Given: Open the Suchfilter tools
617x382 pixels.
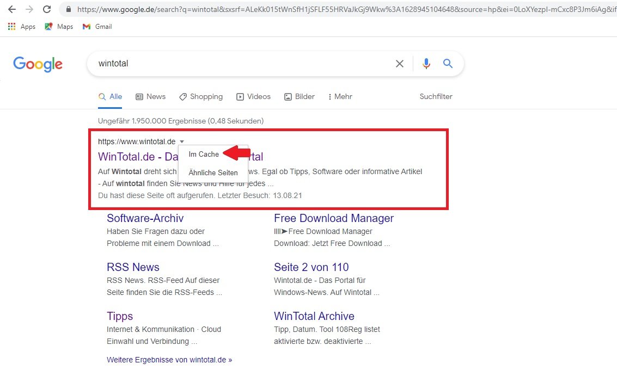Looking at the screenshot, I should [436, 96].
